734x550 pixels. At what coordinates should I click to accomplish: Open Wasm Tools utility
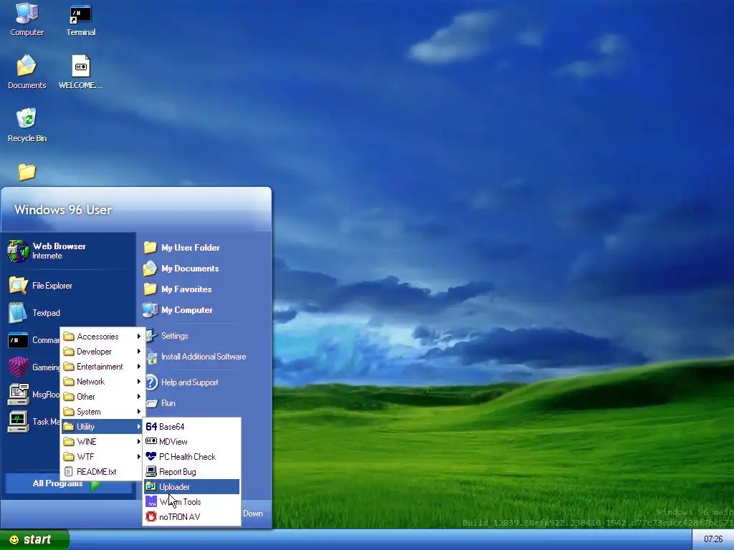tap(191, 502)
